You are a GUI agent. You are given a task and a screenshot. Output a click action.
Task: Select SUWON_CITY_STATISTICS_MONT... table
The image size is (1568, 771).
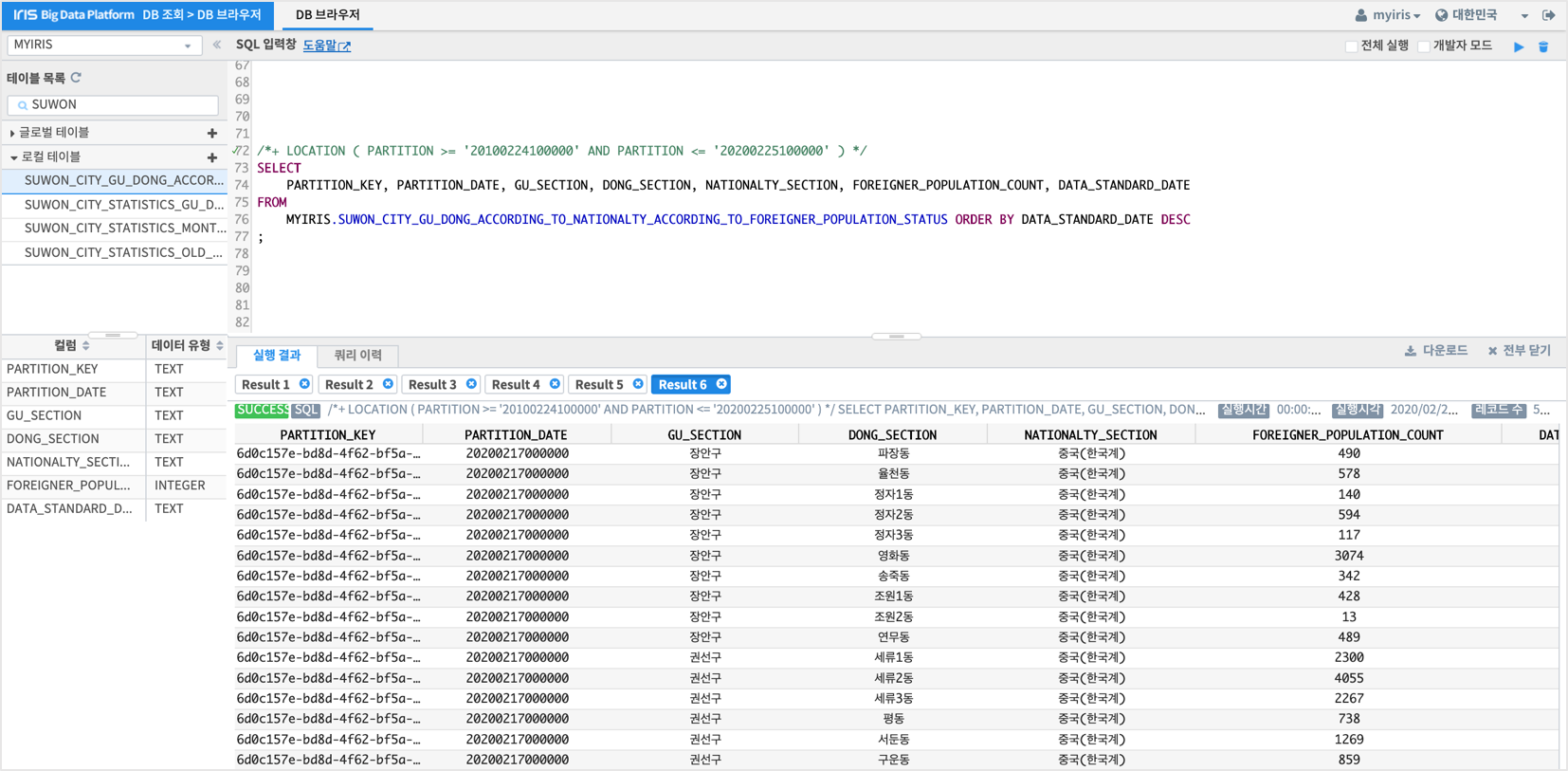click(115, 229)
